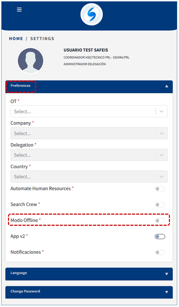Click the blue S logo

pos(91,14)
